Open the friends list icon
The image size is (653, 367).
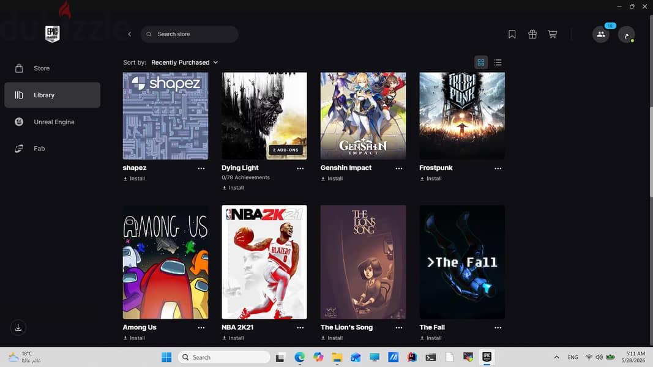click(x=601, y=34)
